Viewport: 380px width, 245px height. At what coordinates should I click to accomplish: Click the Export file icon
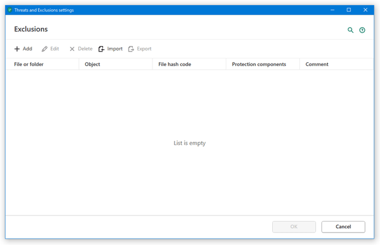click(131, 49)
